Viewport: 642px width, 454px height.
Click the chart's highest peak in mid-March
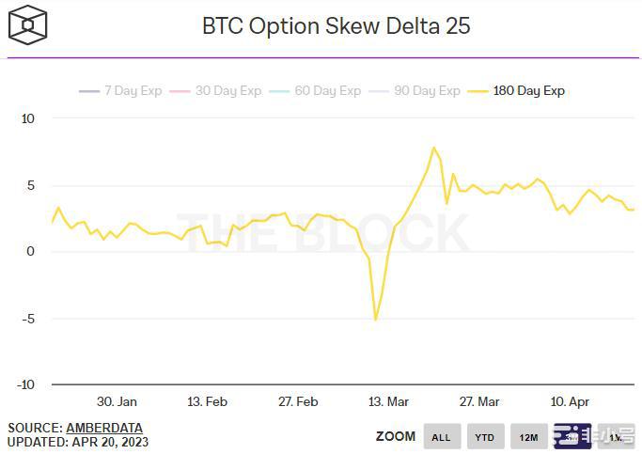click(433, 148)
